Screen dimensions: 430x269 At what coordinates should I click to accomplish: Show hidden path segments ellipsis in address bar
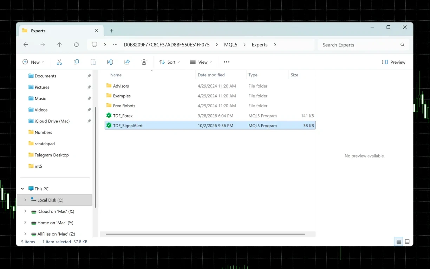click(115, 45)
